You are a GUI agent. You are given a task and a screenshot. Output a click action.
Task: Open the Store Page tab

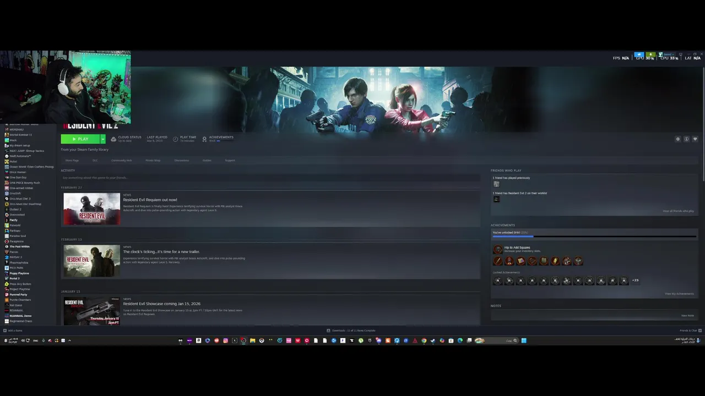pos(72,161)
